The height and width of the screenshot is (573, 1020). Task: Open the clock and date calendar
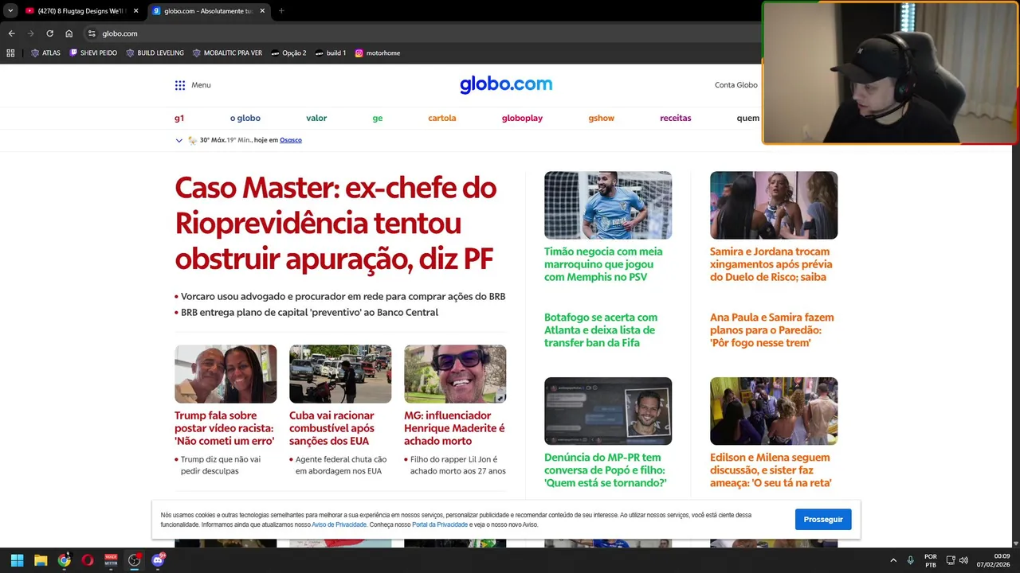pyautogui.click(x=994, y=560)
